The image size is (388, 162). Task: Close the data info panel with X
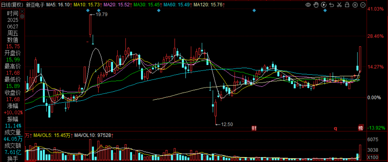(x=22, y=11)
